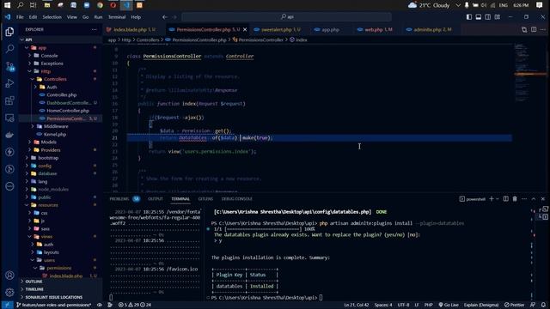This screenshot has height=309, width=550.
Task: Open the Help menu
Action: click(136, 17)
